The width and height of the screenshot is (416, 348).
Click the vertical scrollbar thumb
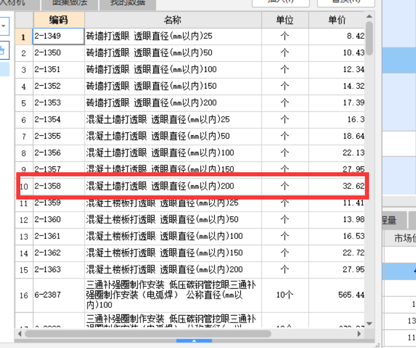click(369, 38)
